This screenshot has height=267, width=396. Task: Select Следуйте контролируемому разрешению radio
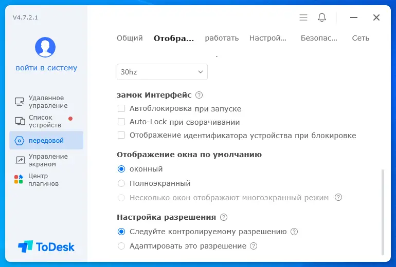[121, 232]
